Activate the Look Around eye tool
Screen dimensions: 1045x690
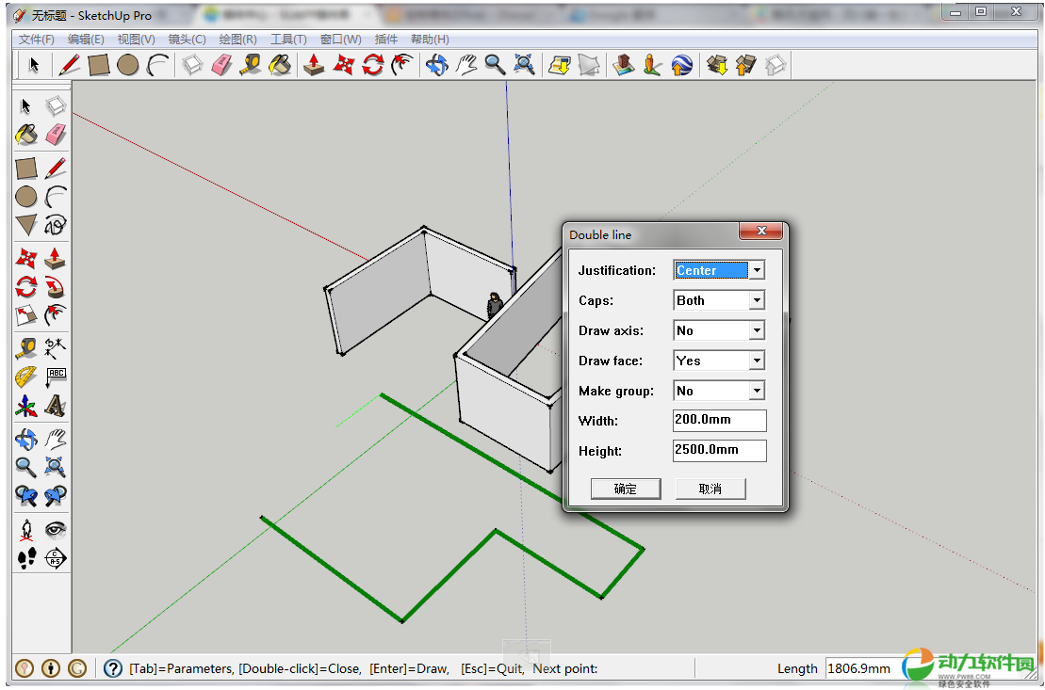point(56,529)
